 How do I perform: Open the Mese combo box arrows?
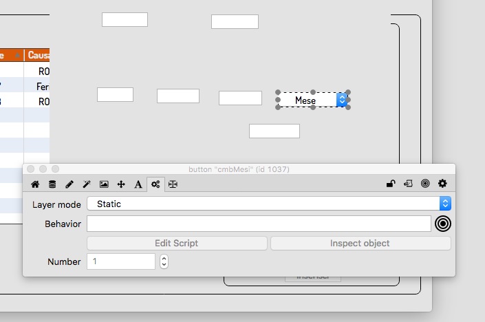(x=342, y=100)
